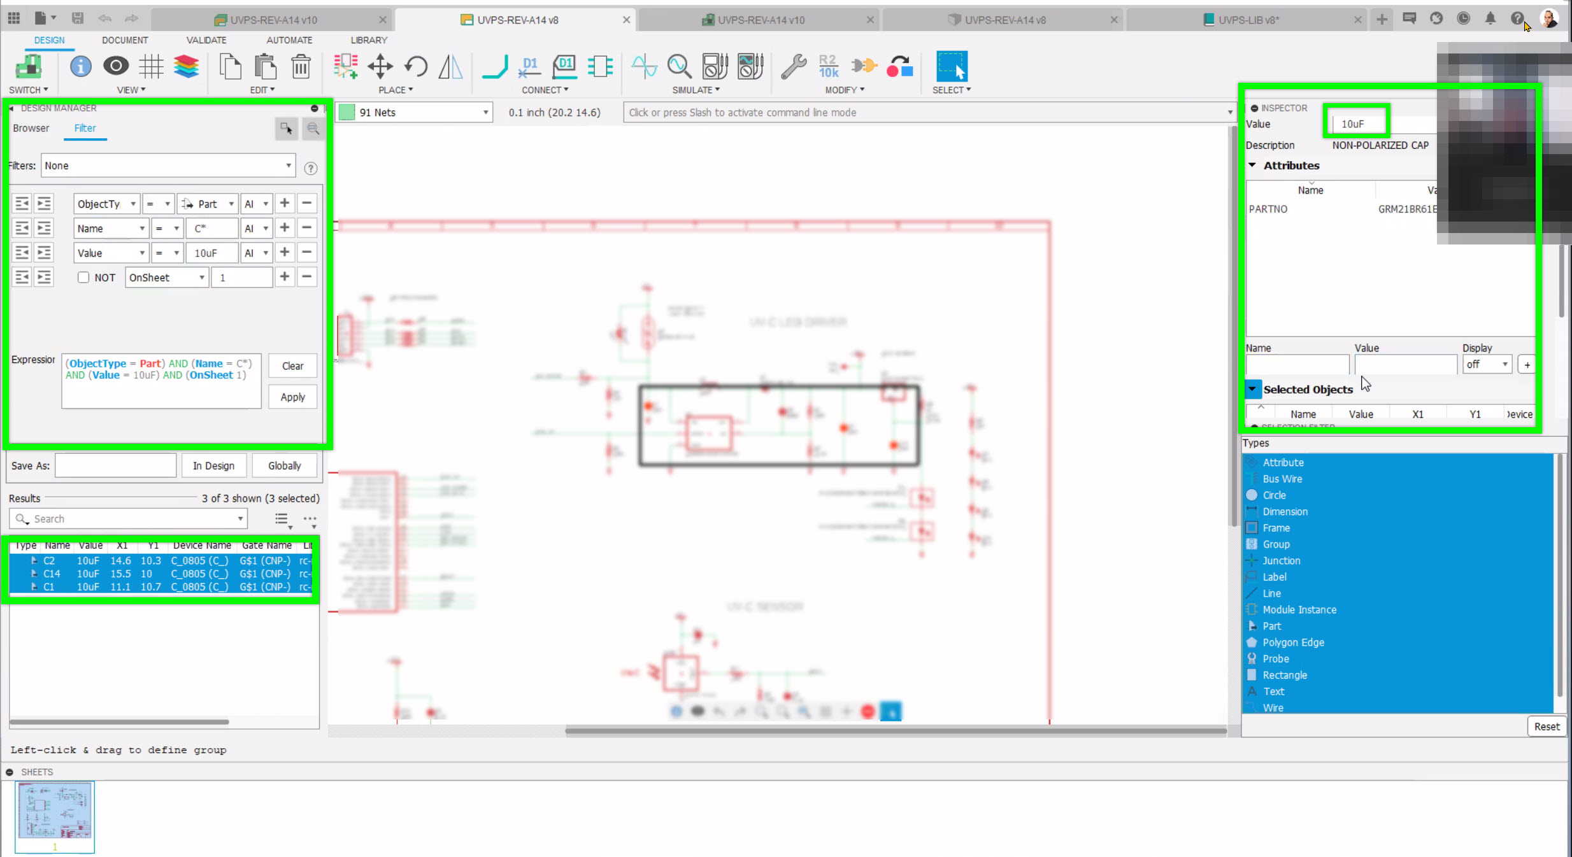Click the magnifier Zoom simulate icon
The image size is (1572, 857).
pos(679,66)
